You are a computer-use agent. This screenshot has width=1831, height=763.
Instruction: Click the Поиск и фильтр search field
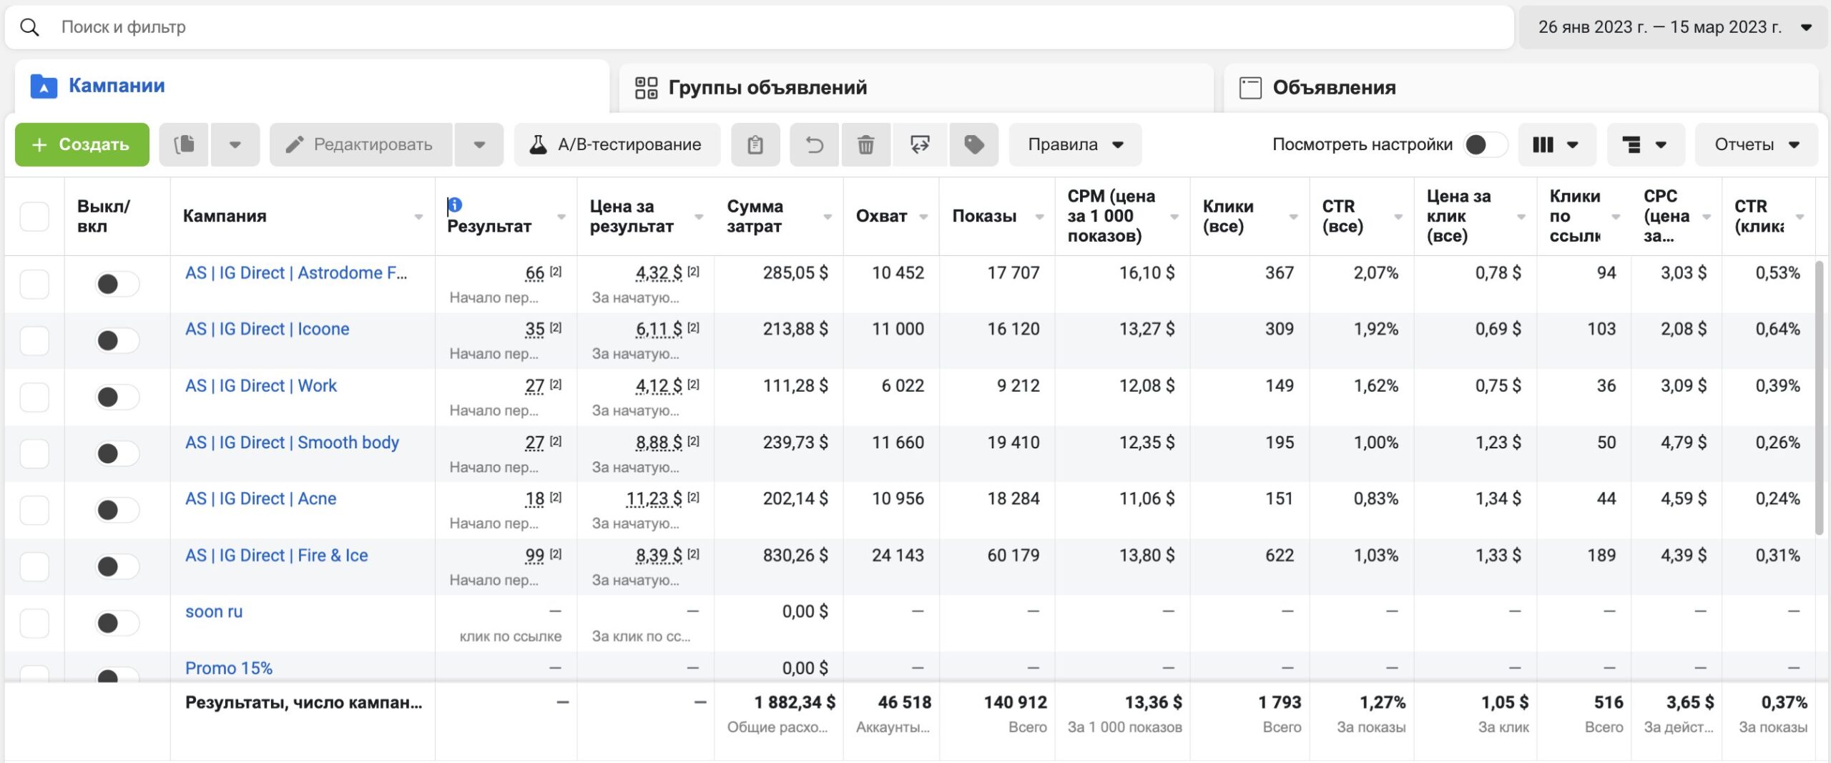(760, 27)
